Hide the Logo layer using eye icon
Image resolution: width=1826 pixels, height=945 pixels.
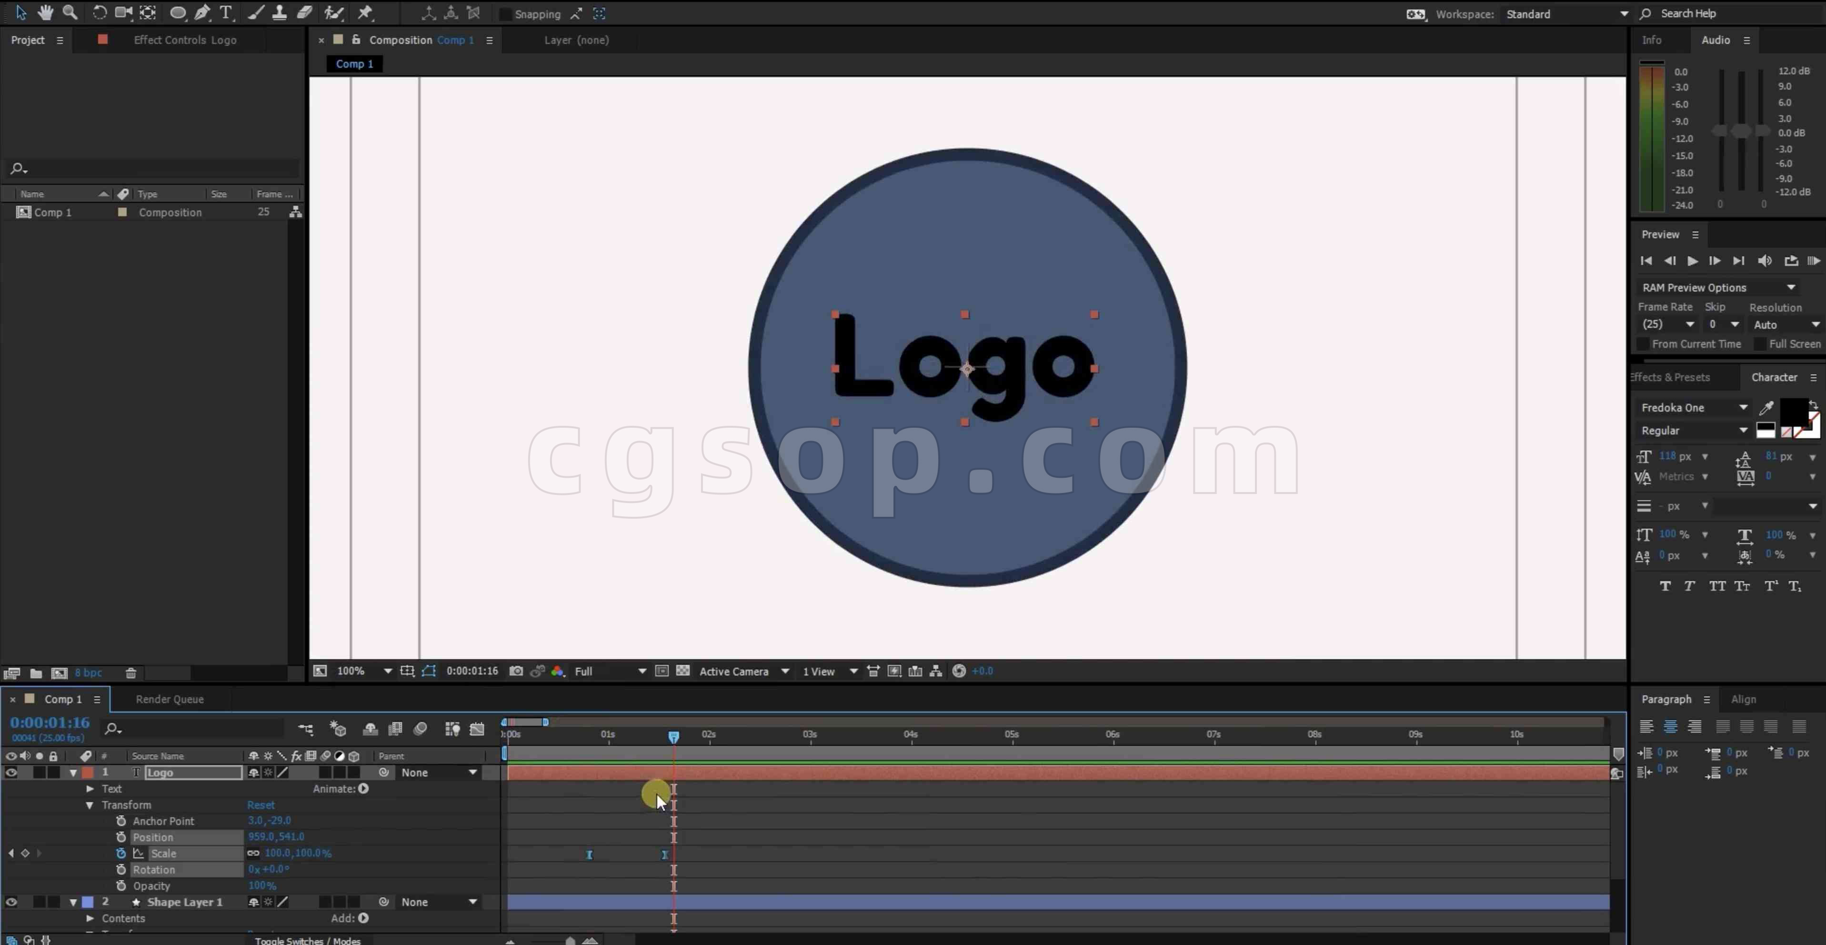coord(11,772)
